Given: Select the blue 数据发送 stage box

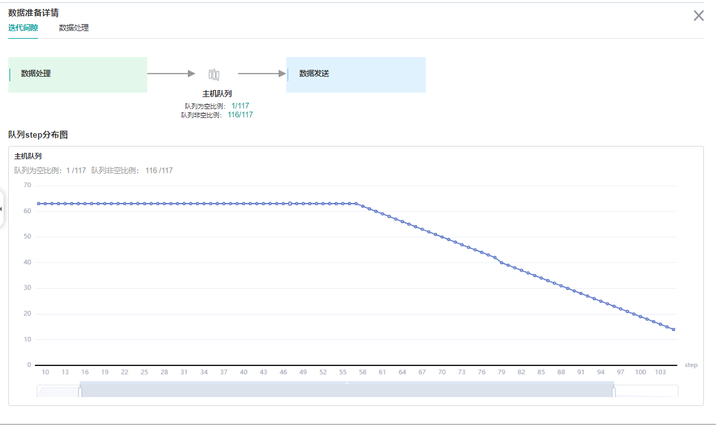Looking at the screenshot, I should (x=355, y=74).
